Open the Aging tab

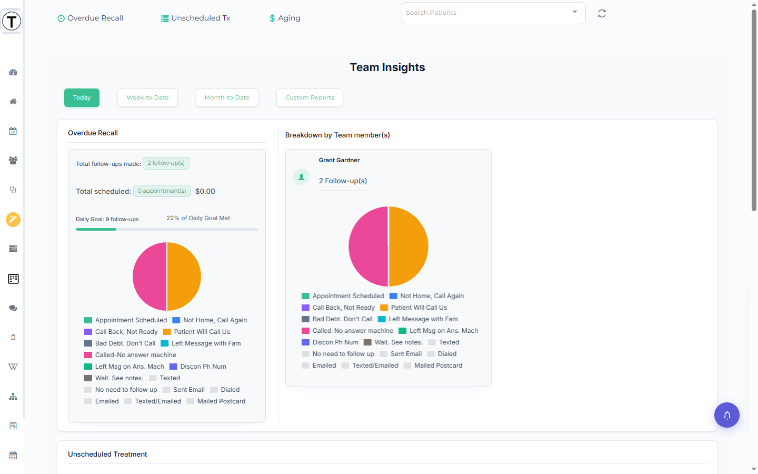[285, 18]
